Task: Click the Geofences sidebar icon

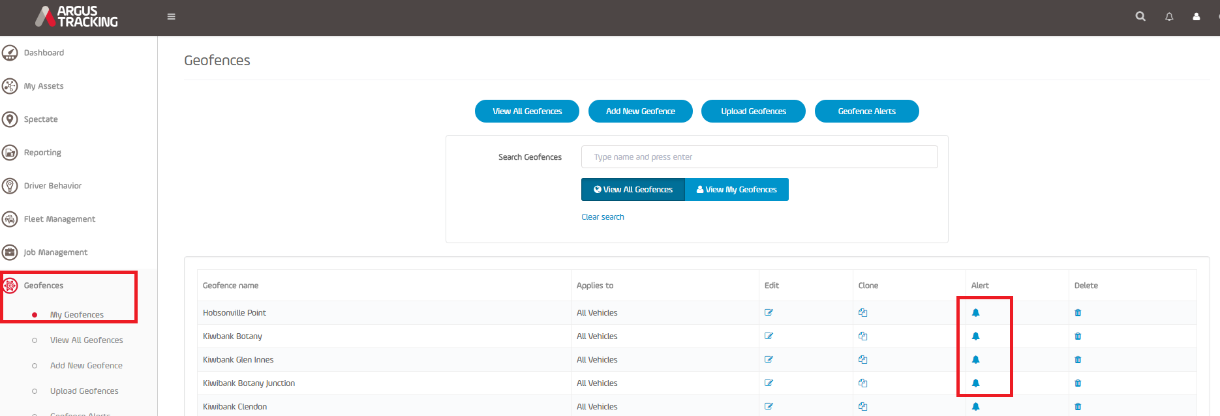Action: coord(10,286)
